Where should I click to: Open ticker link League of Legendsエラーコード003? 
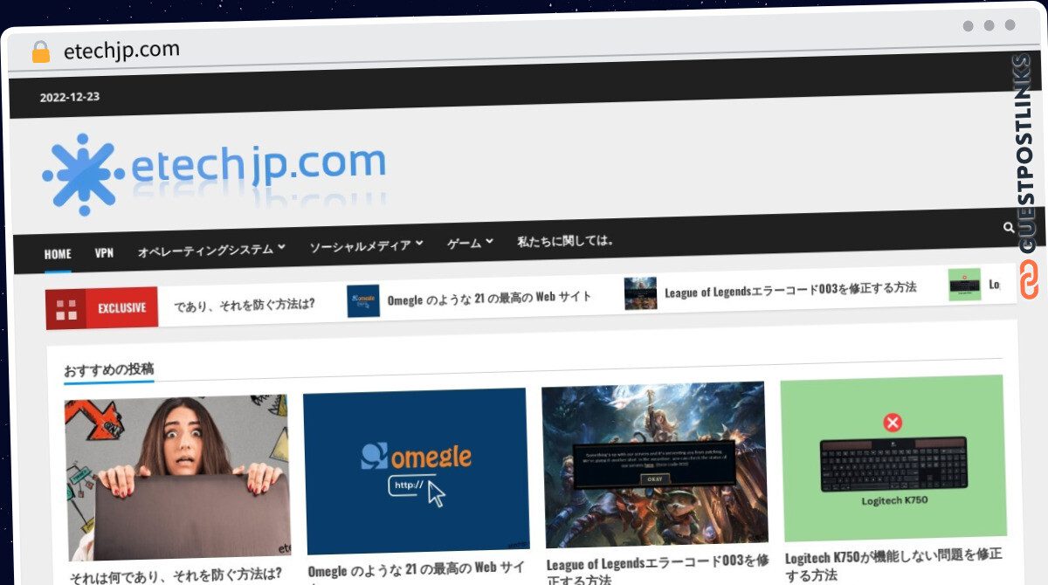tap(790, 289)
